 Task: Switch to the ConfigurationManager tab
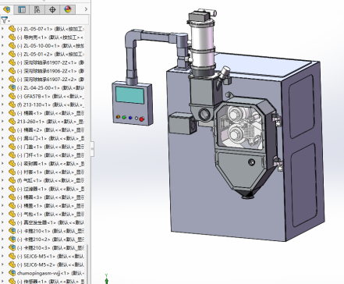coord(37,9)
